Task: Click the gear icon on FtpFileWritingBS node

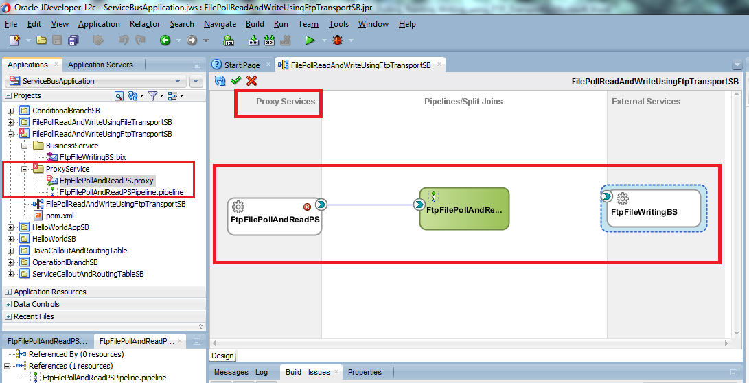Action: 622,198
